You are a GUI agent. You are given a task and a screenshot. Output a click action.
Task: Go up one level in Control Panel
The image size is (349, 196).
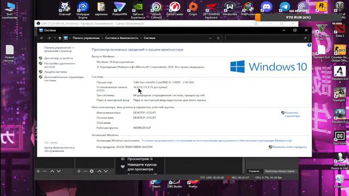pos(59,38)
